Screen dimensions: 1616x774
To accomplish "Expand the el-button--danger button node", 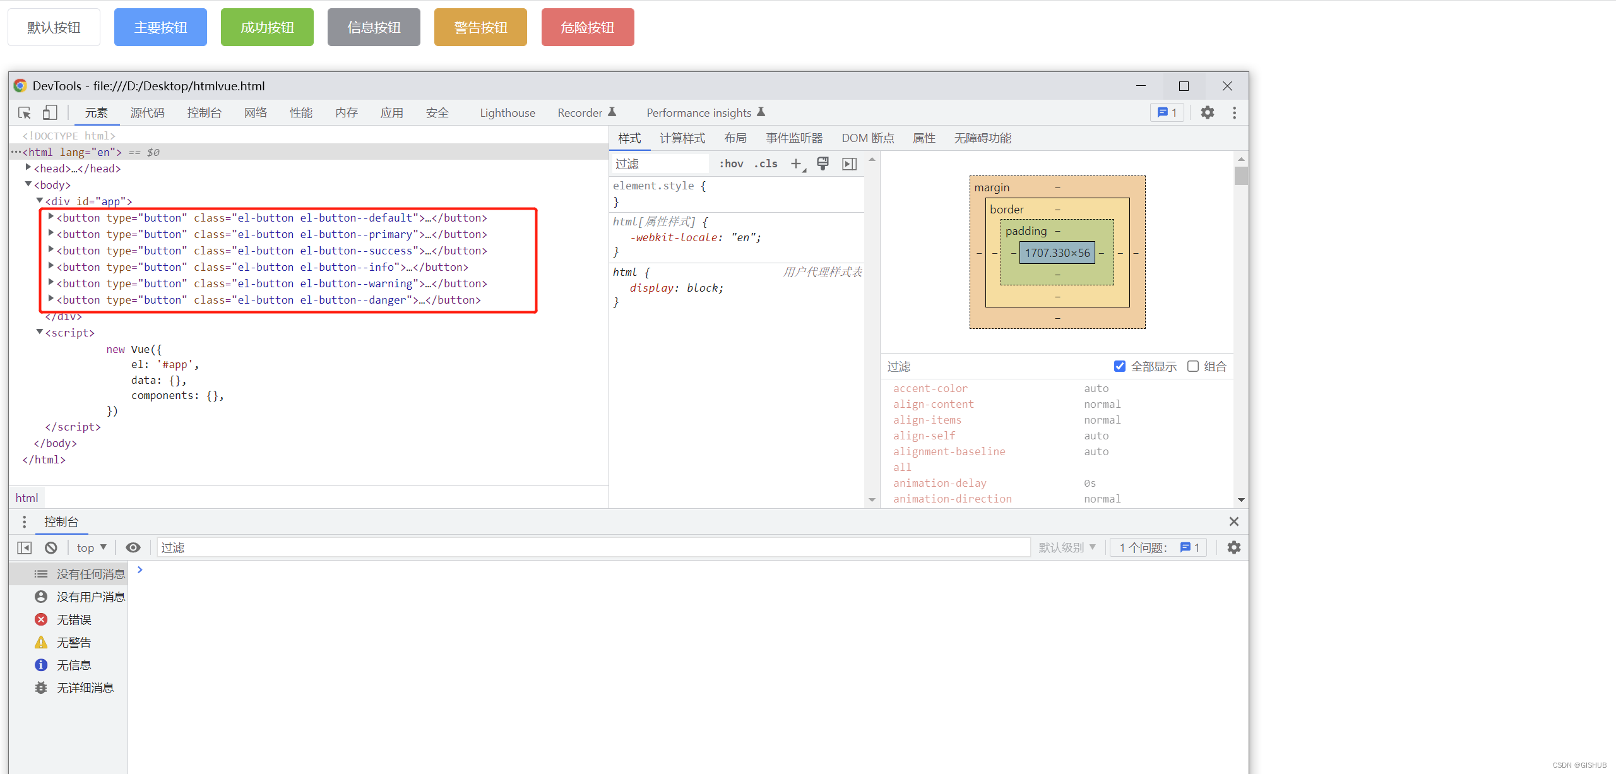I will tap(50, 299).
